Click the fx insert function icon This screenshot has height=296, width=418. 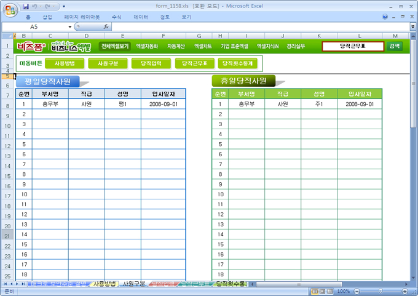[106, 27]
